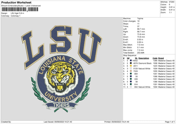
Task: Click the LSU tiger embroidery design preview
Action: (x=62, y=69)
